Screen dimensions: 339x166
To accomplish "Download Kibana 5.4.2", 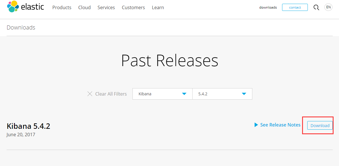I will point(320,126).
